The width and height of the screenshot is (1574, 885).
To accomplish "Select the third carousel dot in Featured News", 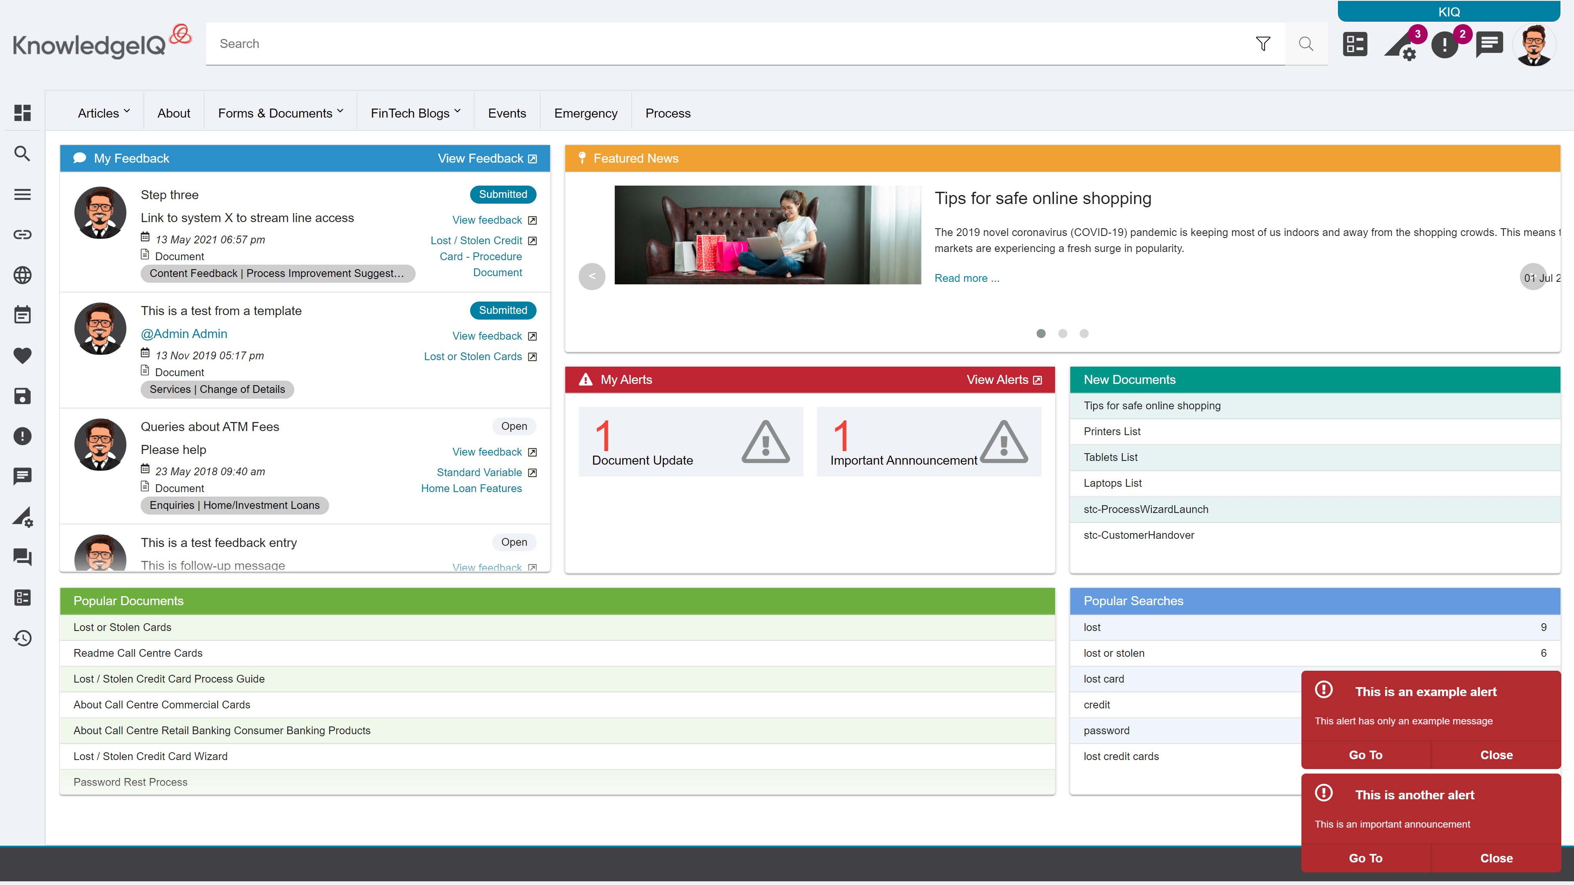I will 1084,334.
